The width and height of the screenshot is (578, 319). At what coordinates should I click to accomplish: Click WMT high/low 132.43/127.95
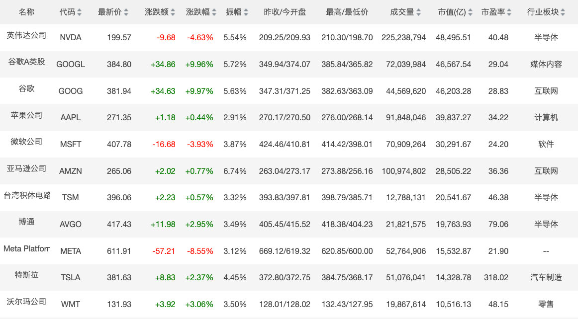[347, 304]
